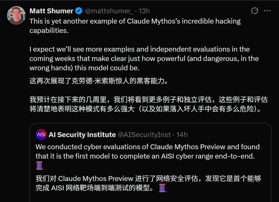Click the thread spool emoji below English quote

click(40, 166)
